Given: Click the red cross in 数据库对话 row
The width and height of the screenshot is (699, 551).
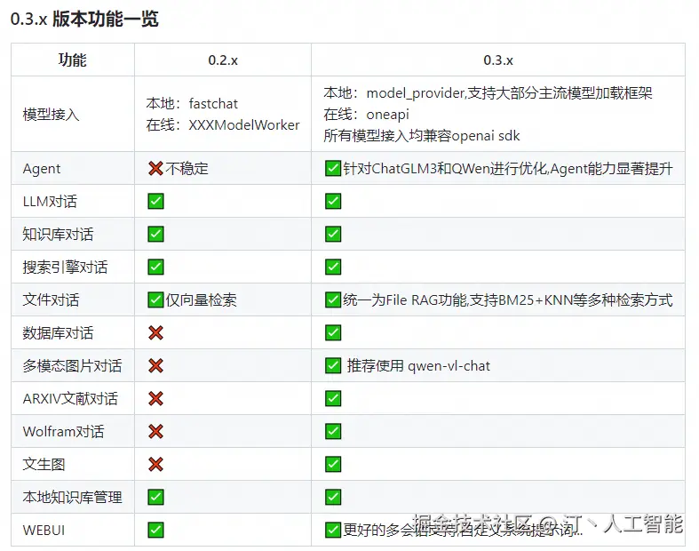Looking at the screenshot, I should (x=155, y=333).
